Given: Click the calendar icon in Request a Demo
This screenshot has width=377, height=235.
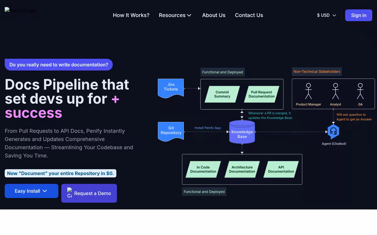Looking at the screenshot, I should (x=69, y=193).
